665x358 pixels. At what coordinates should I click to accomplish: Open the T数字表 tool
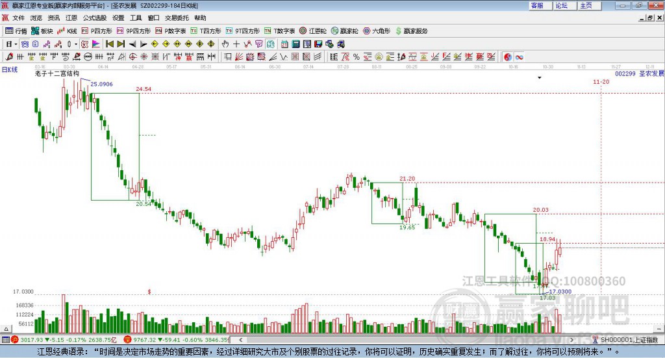279,31
